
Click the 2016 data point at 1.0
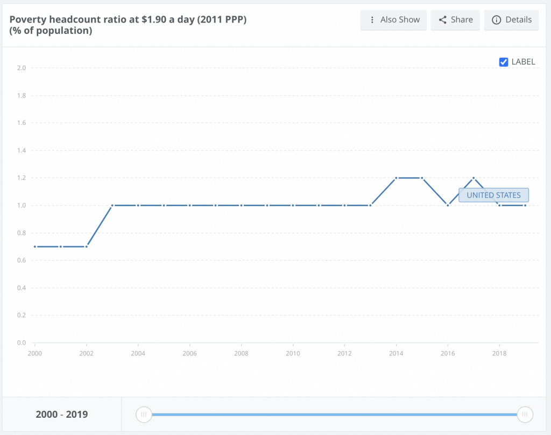(448, 205)
